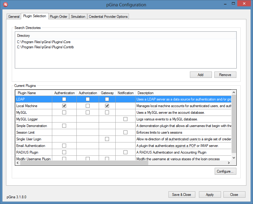The width and height of the screenshot is (253, 204).
Task: Toggle Session Limit Notification checkbox
Action: (x=125, y=132)
